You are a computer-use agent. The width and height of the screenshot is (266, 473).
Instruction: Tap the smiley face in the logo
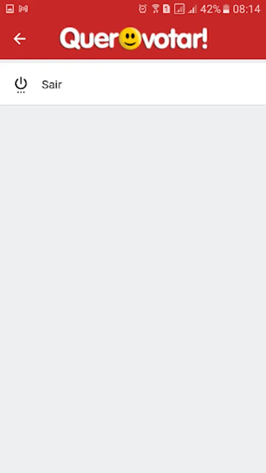coord(130,38)
